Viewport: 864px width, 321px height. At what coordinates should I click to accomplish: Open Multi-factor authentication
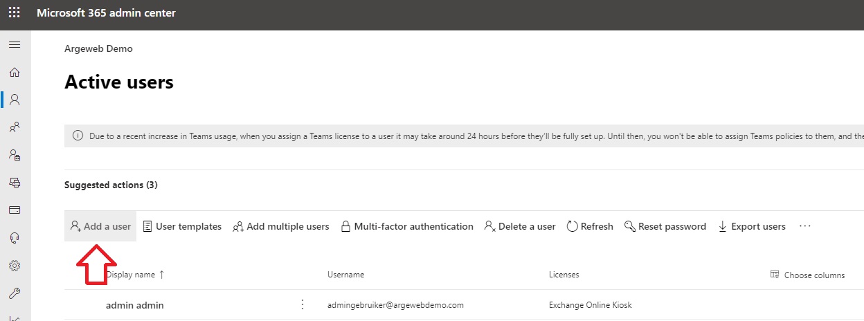pyautogui.click(x=407, y=226)
